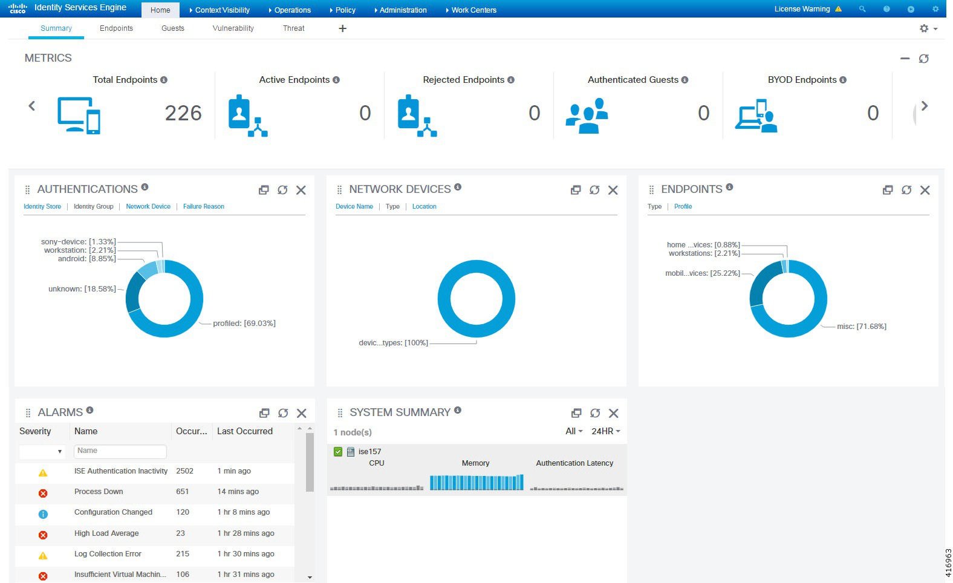Add a new dashboard tab with plus icon
The image size is (953, 583).
coord(342,28)
